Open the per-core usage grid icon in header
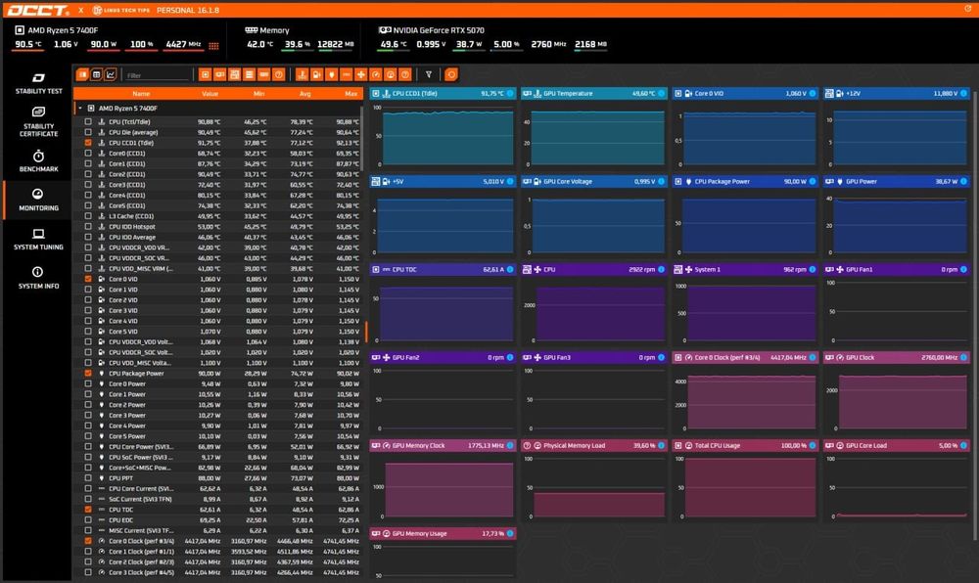Image resolution: width=979 pixels, height=583 pixels. pos(213,46)
